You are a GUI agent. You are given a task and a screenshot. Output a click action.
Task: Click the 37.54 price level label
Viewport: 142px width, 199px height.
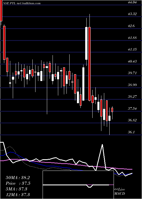pos(132,109)
